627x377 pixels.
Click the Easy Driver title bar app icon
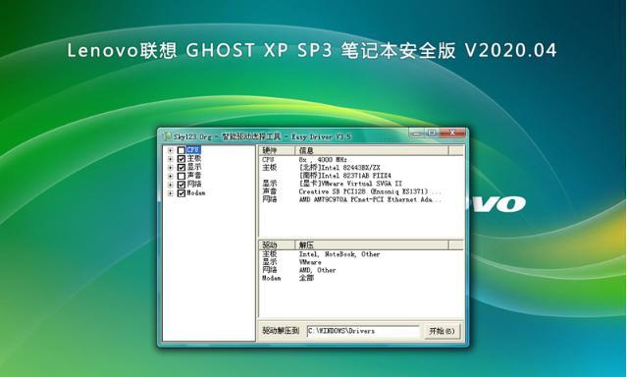click(x=168, y=136)
